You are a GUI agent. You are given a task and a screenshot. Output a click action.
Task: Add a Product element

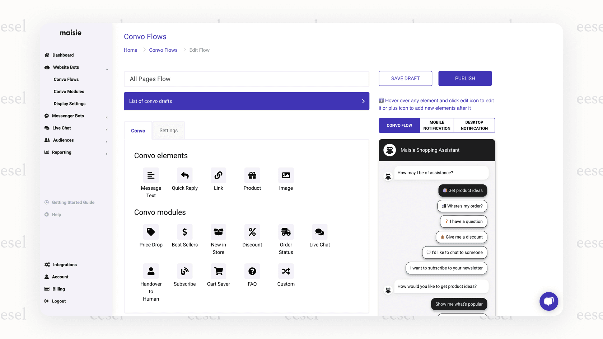click(252, 179)
